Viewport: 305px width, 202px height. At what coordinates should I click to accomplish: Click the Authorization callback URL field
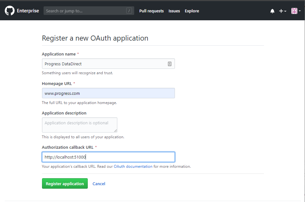click(x=108, y=157)
